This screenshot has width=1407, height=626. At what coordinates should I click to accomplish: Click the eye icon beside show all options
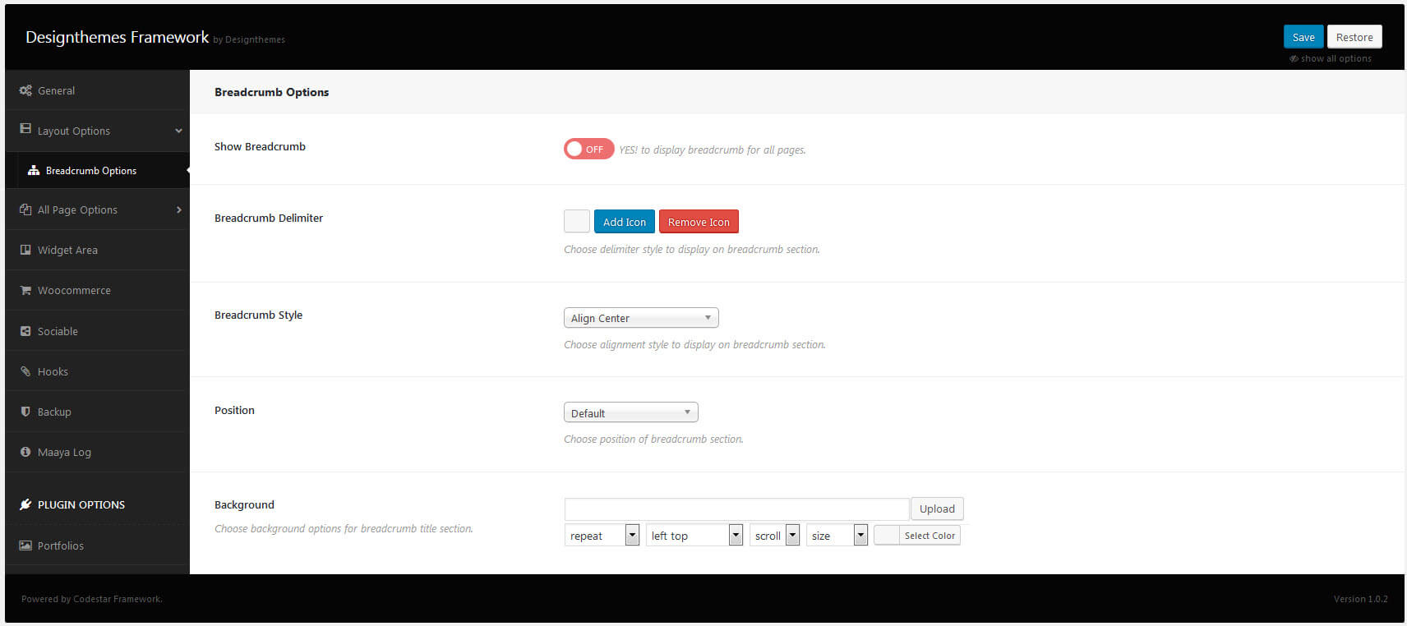[x=1294, y=58]
